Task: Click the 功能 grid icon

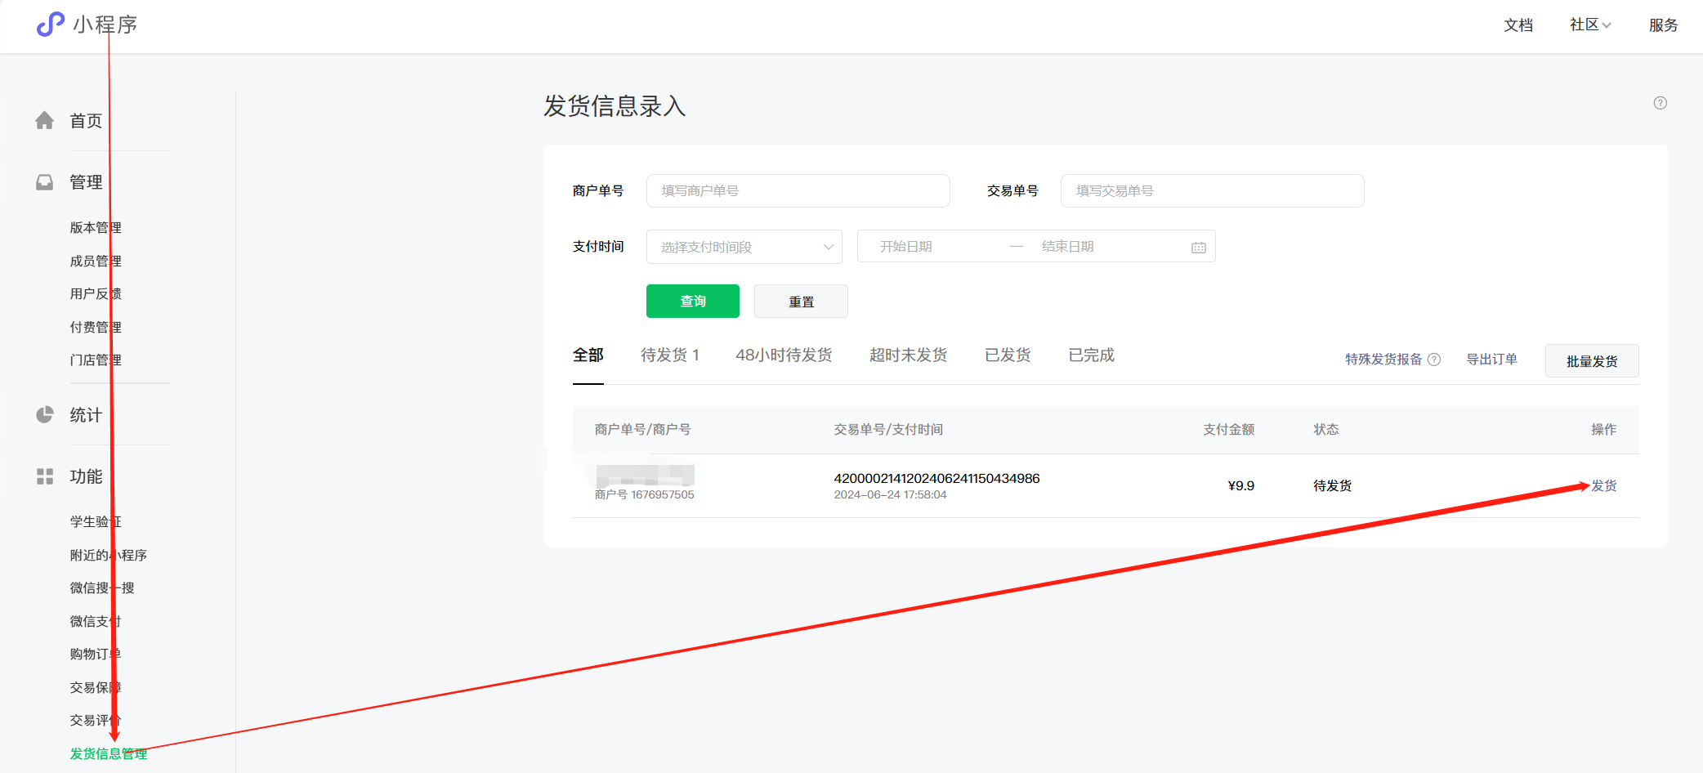Action: point(45,476)
